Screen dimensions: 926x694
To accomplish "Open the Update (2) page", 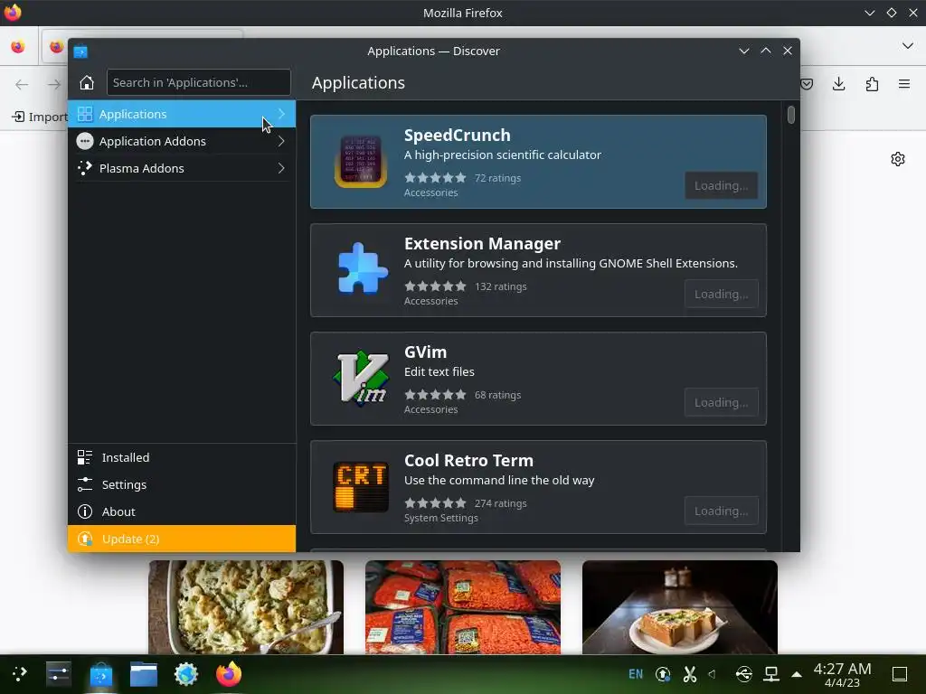I will click(x=182, y=539).
